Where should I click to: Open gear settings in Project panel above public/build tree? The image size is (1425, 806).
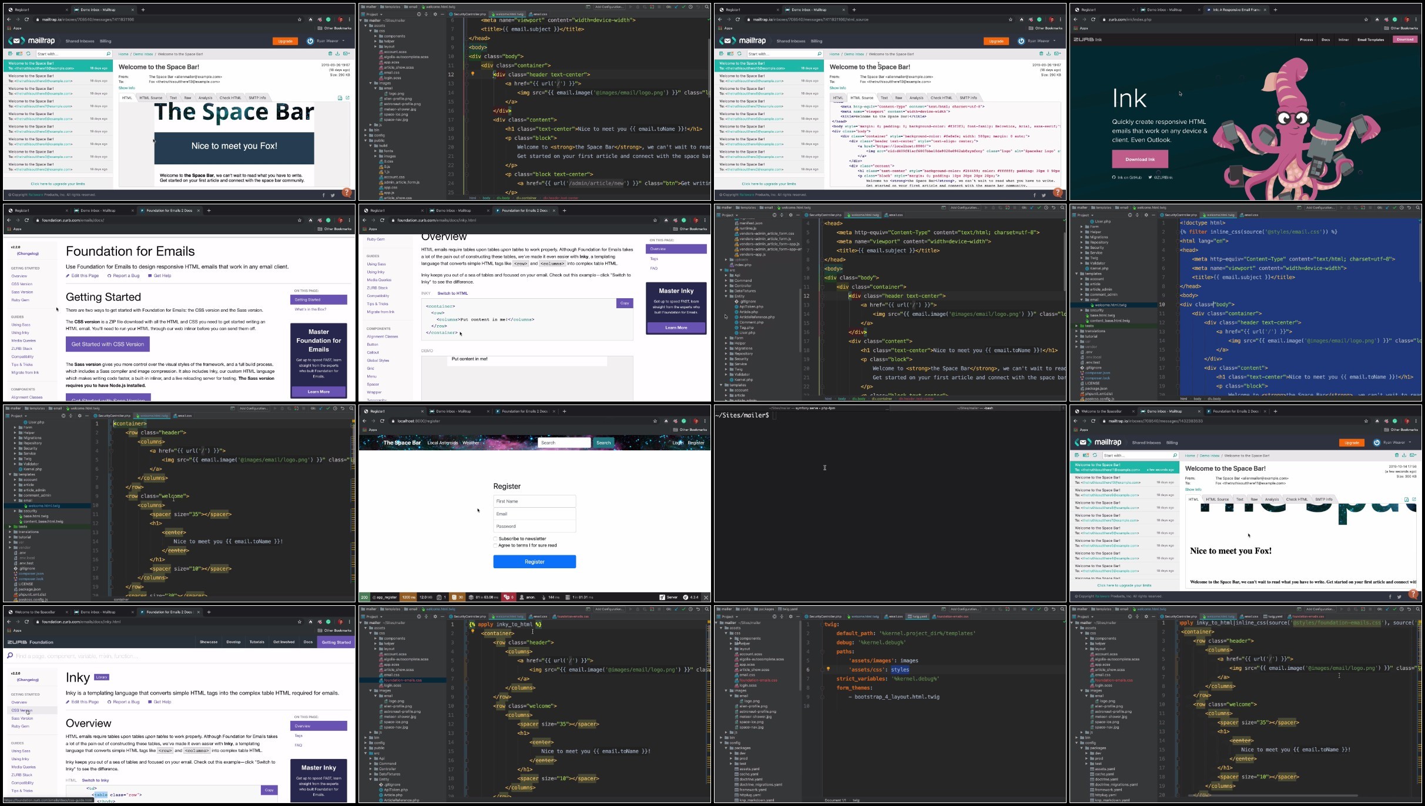tap(435, 14)
